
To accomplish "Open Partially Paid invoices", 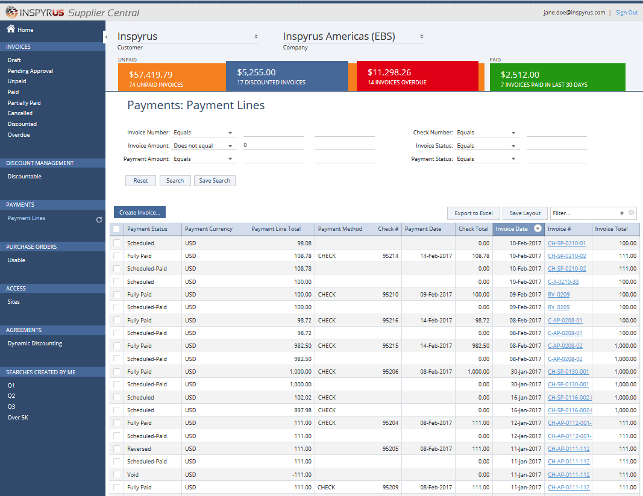I will pyautogui.click(x=24, y=102).
